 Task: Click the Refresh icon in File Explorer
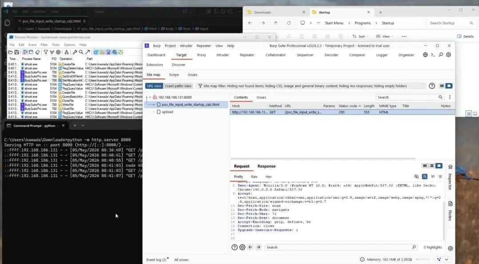(289, 23)
